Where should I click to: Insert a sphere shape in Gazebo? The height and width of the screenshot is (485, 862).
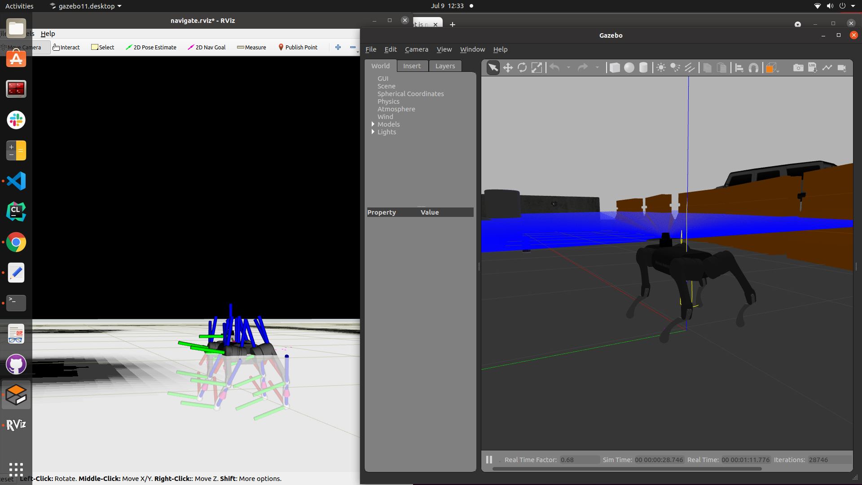pos(629,68)
